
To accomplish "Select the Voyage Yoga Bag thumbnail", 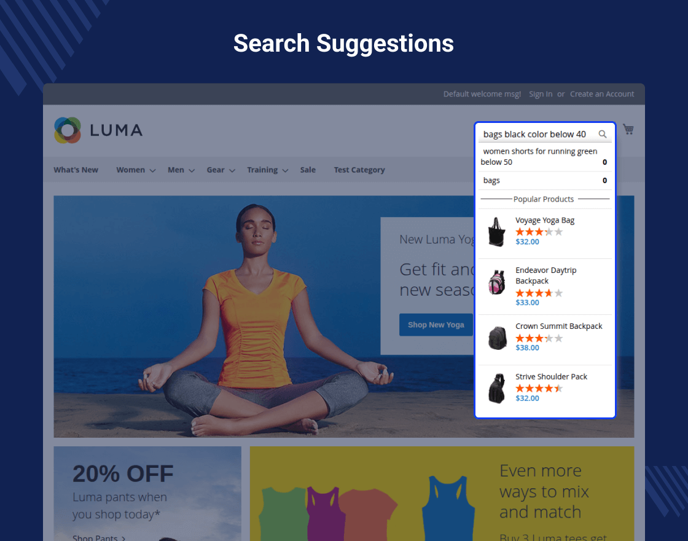I will 497,232.
